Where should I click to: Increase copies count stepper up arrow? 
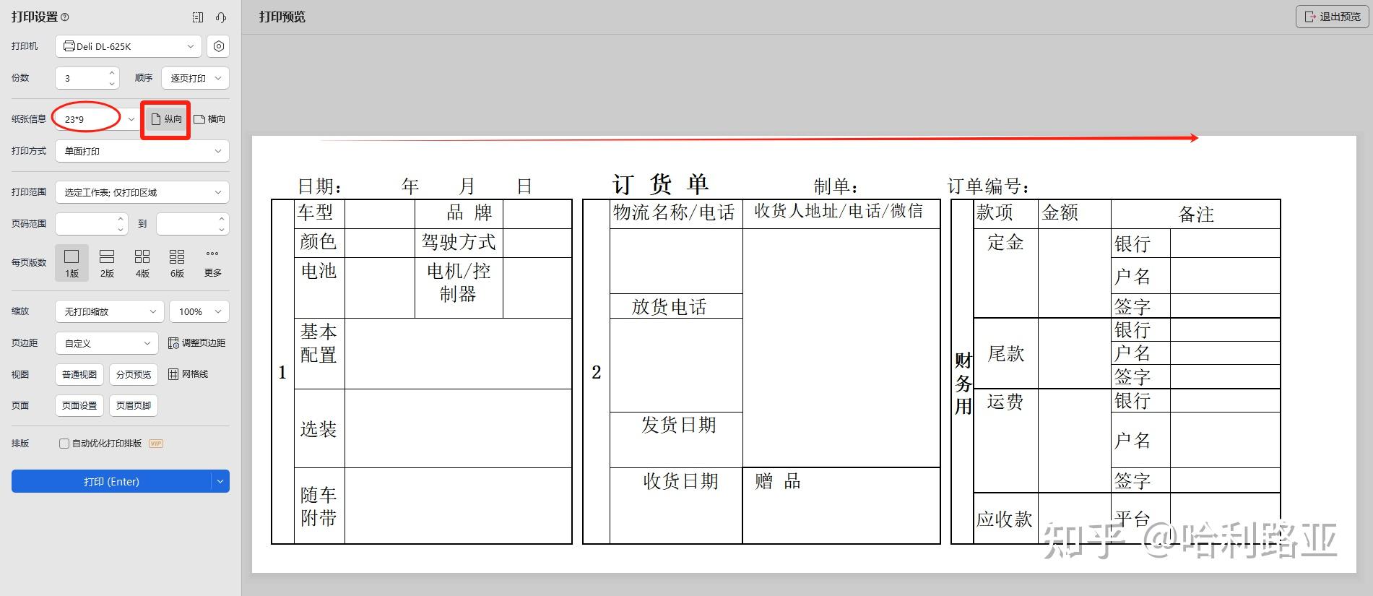pos(112,73)
